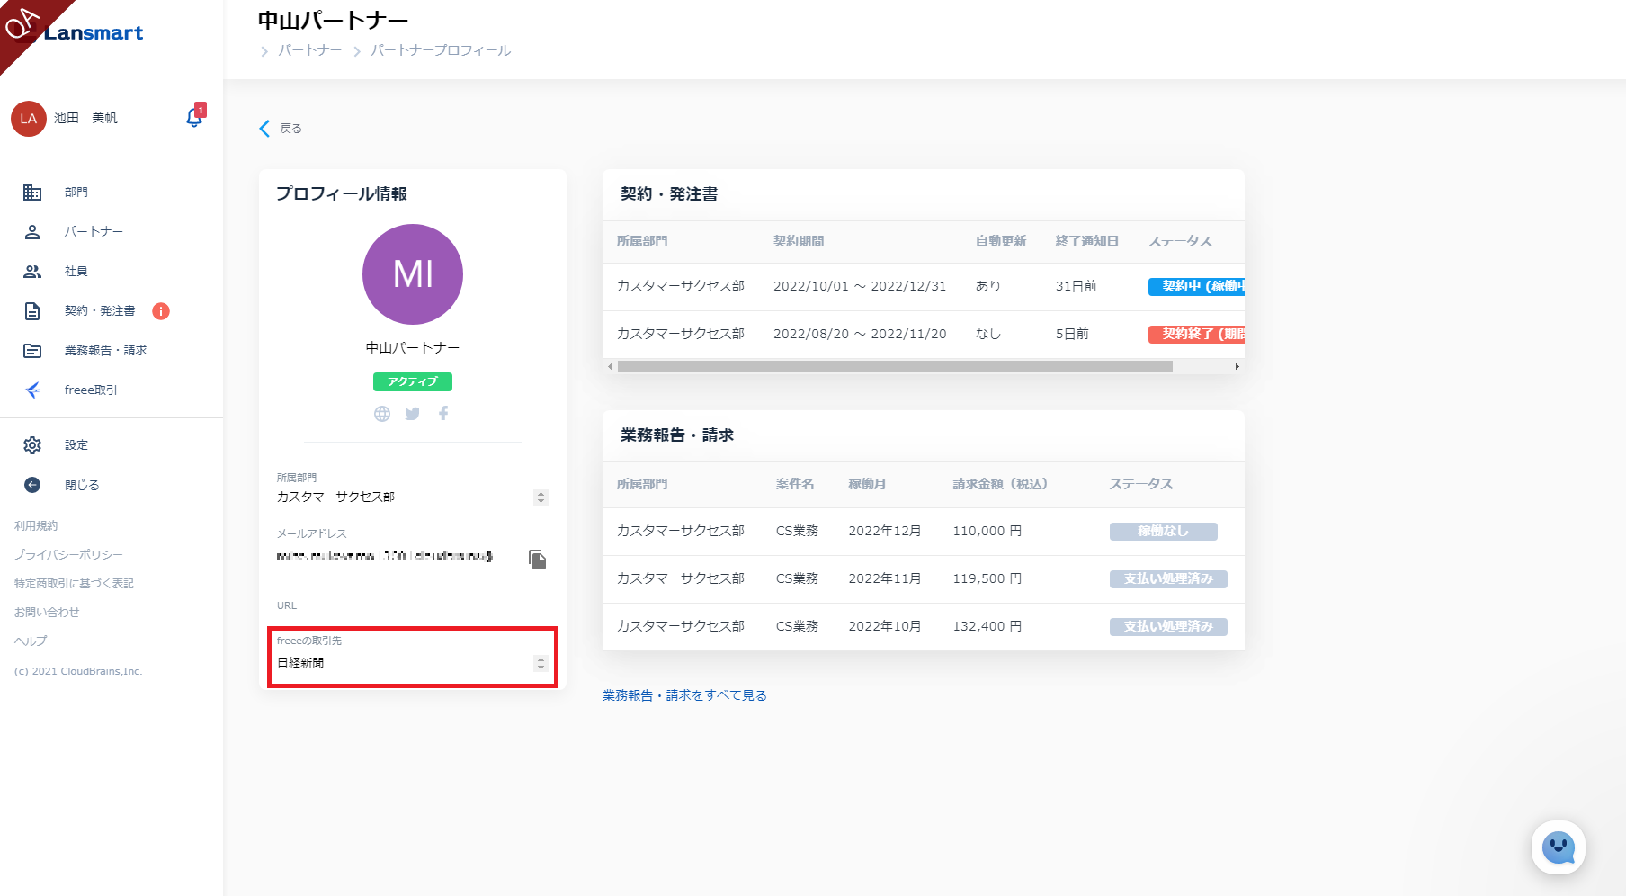Open 業務報告・請求 in sidebar
The image size is (1626, 896).
pyautogui.click(x=105, y=351)
